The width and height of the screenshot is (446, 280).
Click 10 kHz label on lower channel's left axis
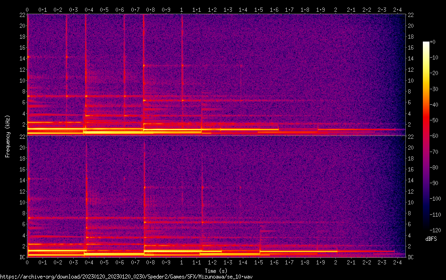(22, 202)
